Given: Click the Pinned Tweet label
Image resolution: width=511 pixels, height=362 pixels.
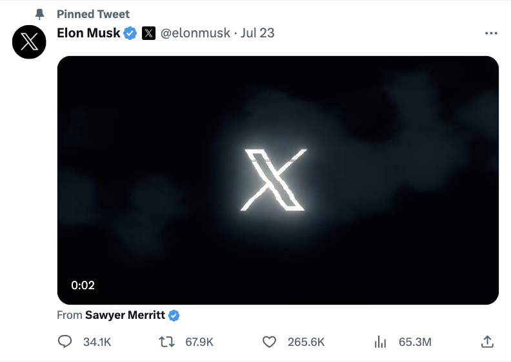Looking at the screenshot, I should [x=93, y=14].
